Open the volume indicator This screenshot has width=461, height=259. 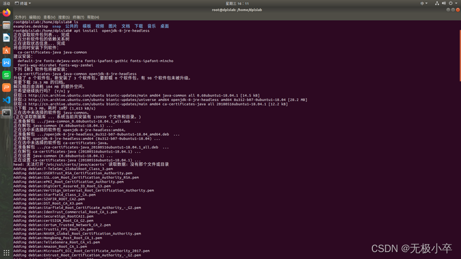(443, 3)
